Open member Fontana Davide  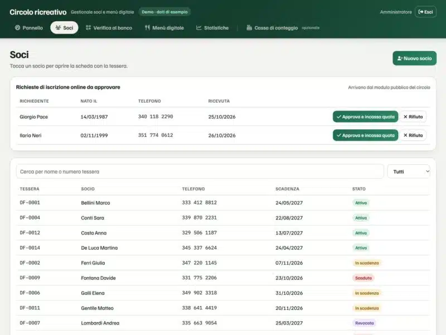223,278
